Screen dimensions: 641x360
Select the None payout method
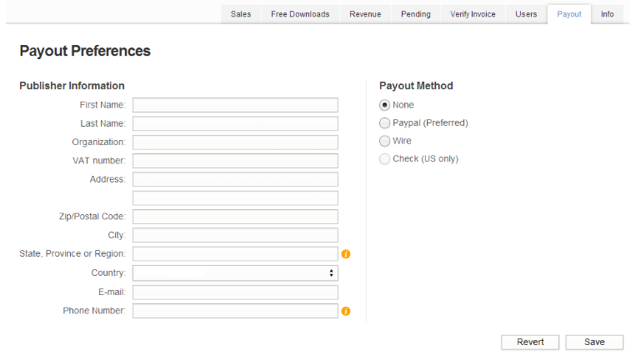point(384,105)
